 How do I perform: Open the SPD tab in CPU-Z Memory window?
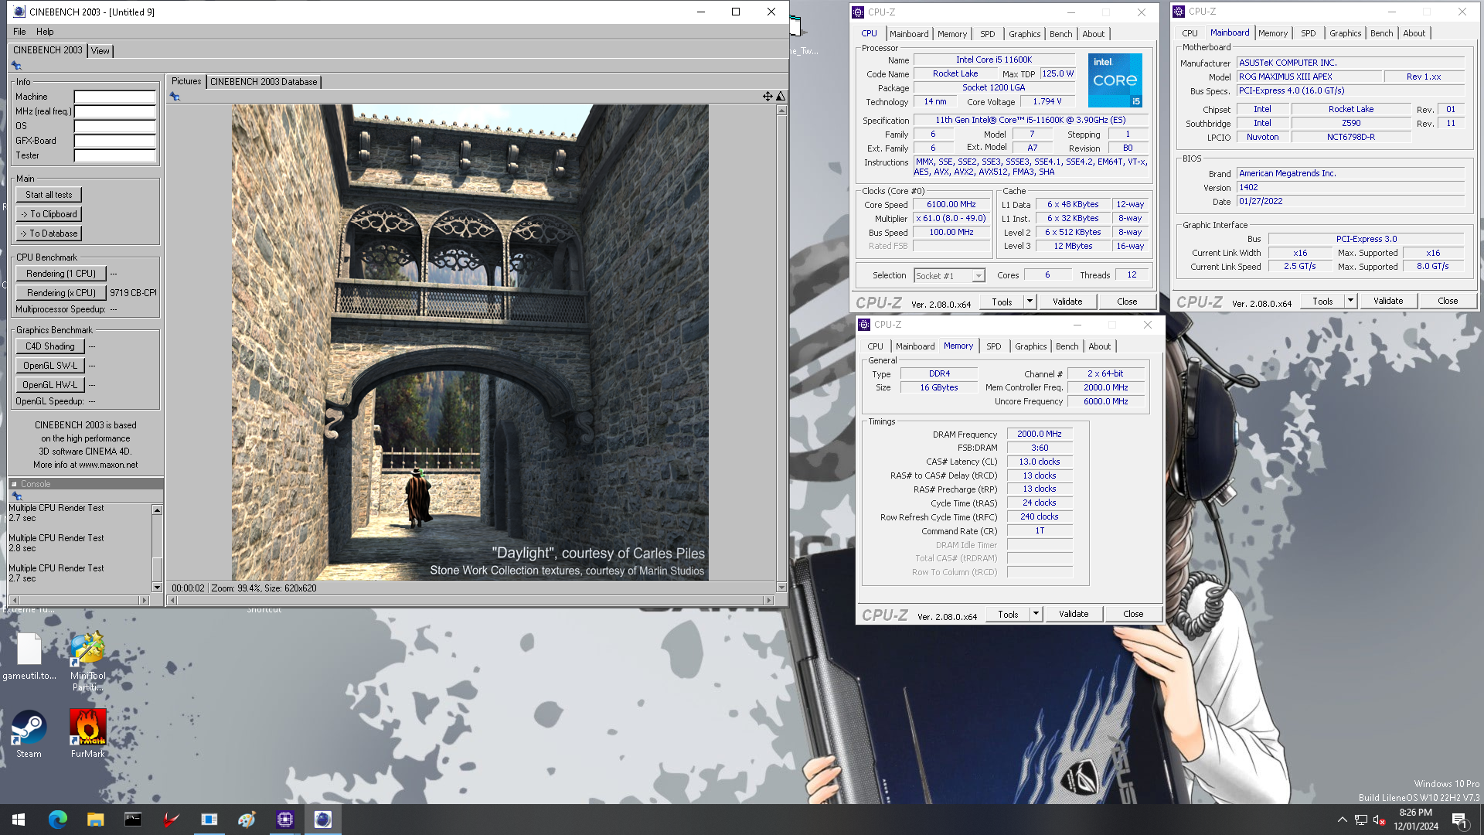click(x=994, y=346)
